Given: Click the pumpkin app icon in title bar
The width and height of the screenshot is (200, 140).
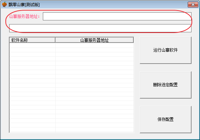Looking at the screenshot, I should 4,4.
